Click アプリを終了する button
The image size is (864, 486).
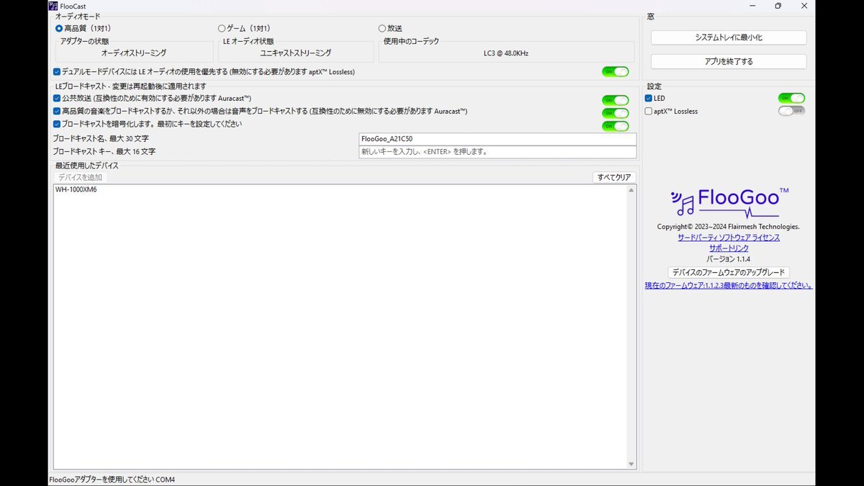pos(729,61)
